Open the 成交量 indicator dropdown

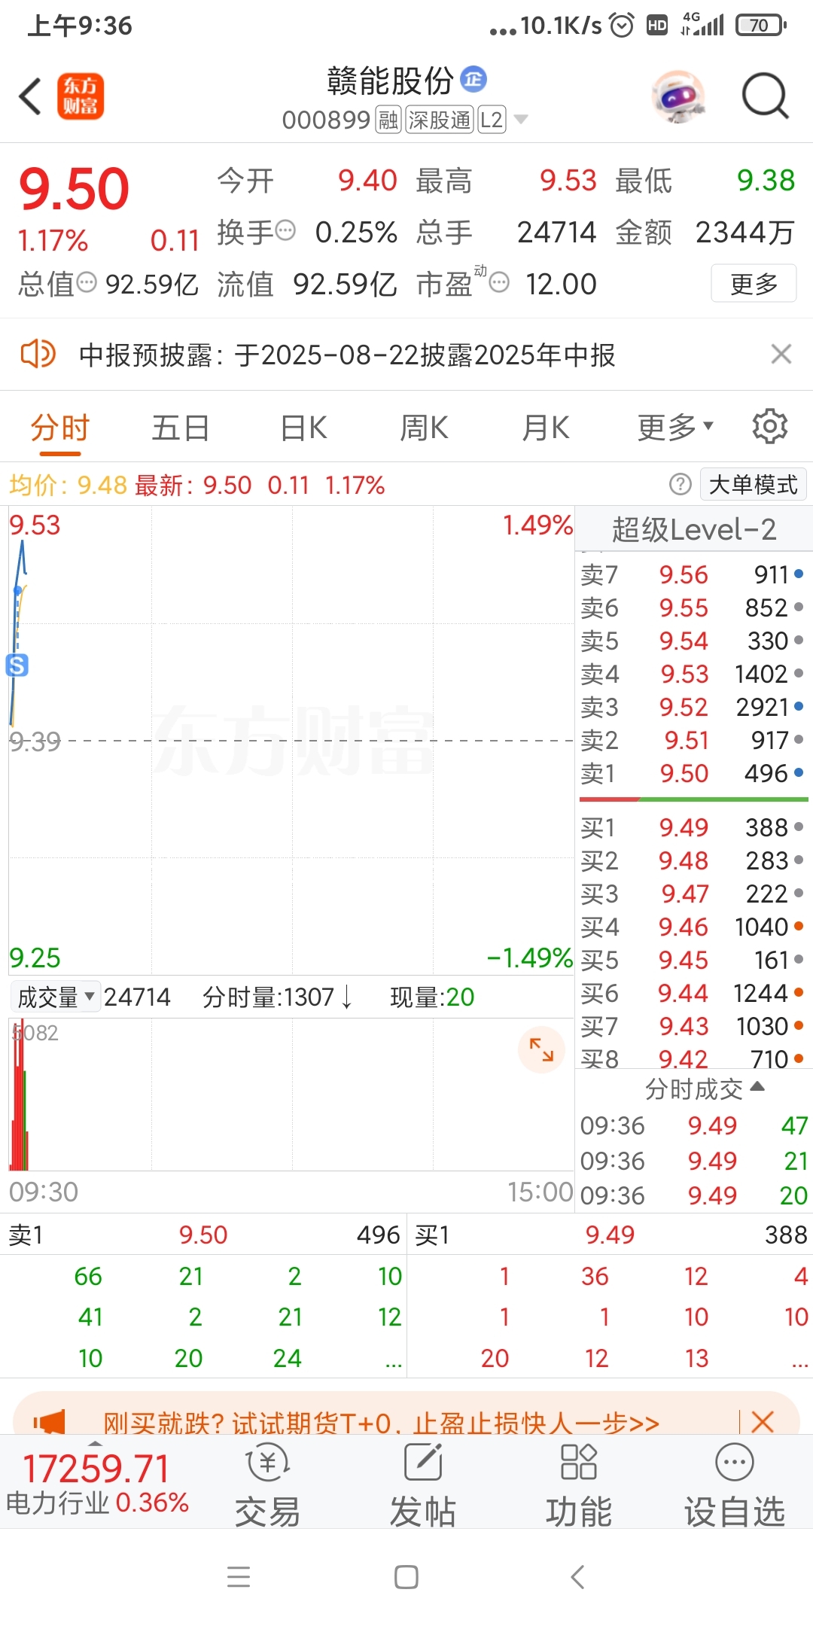click(x=56, y=997)
